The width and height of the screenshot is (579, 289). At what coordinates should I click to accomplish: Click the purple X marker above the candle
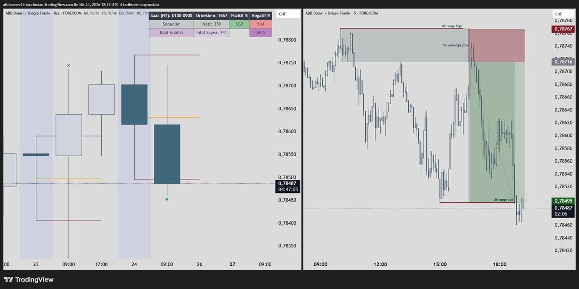pos(69,65)
